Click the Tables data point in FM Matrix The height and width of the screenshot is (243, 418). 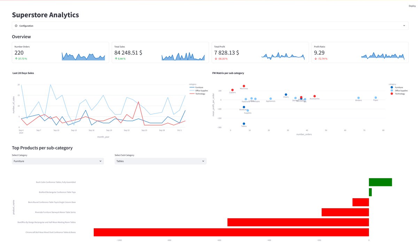point(243,123)
